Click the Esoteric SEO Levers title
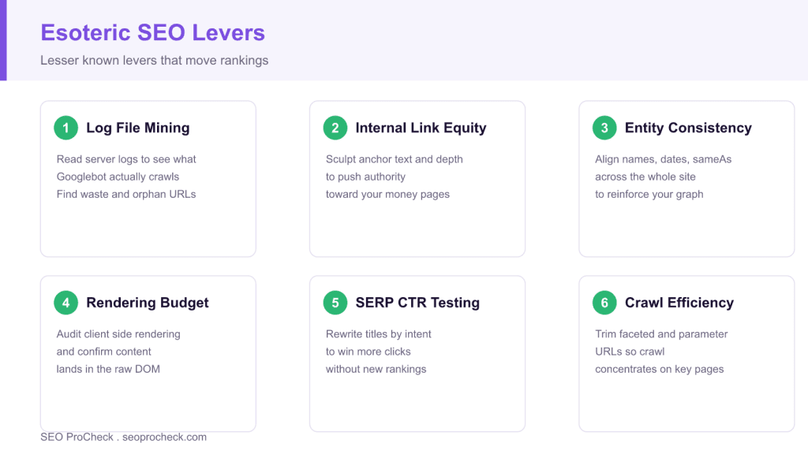The image size is (808, 454). pyautogui.click(x=152, y=32)
